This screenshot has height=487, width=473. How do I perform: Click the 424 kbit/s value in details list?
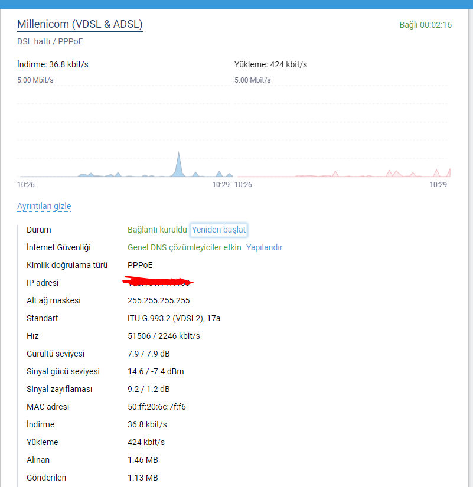[146, 442]
